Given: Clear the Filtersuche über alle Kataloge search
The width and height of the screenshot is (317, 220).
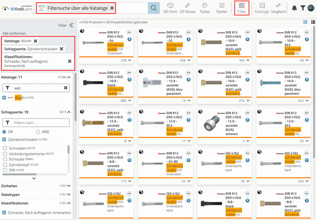Looking at the screenshot, I should [x=112, y=8].
